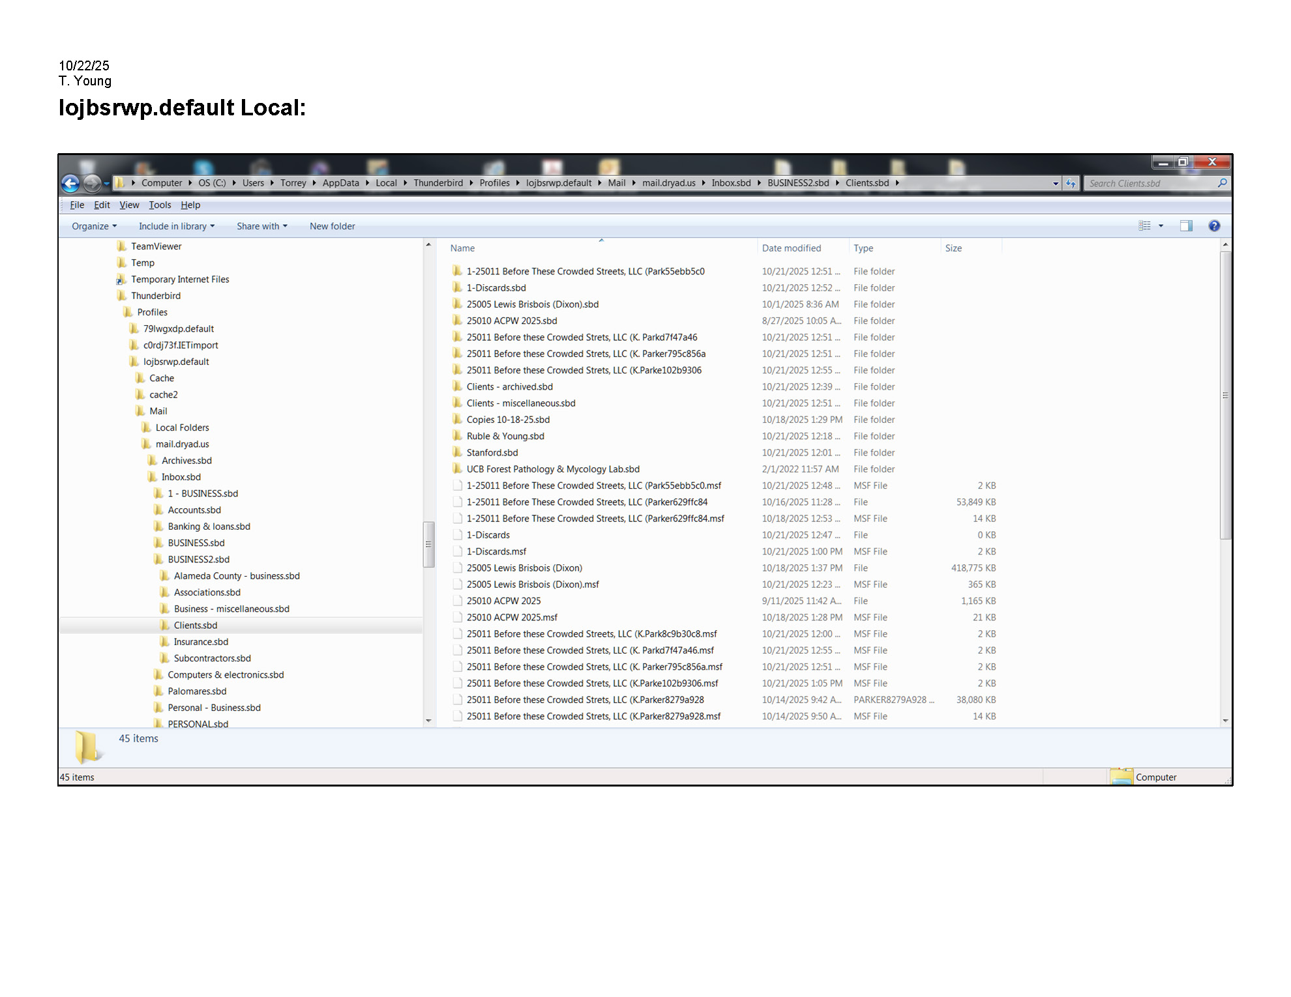Click the refresh button beside address bar
The width and height of the screenshot is (1291, 997).
point(1071,184)
